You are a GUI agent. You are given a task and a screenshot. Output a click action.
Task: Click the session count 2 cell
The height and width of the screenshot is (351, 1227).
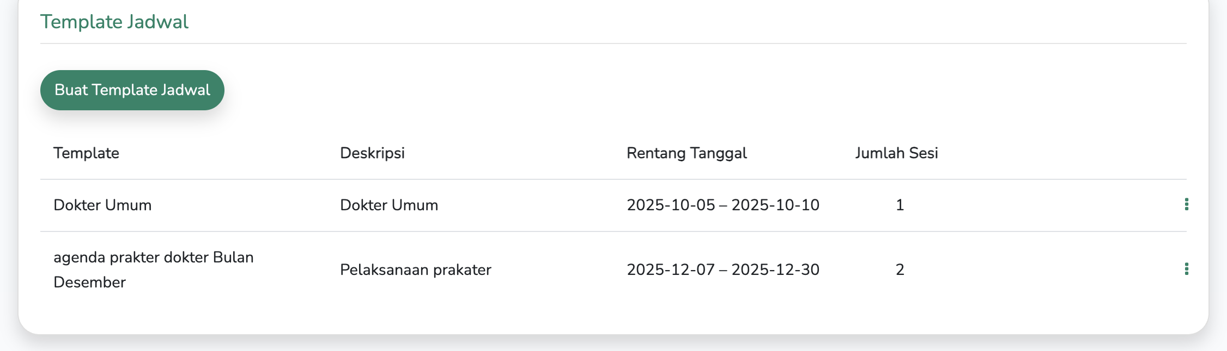(900, 270)
